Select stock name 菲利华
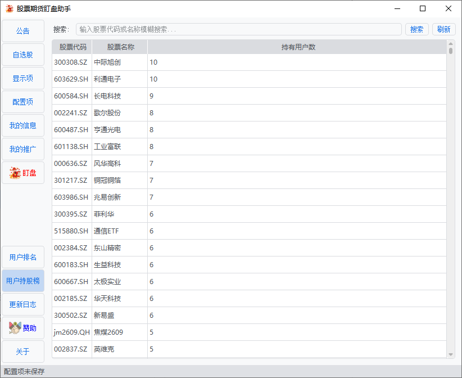Image resolution: width=462 pixels, height=378 pixels. 104,214
